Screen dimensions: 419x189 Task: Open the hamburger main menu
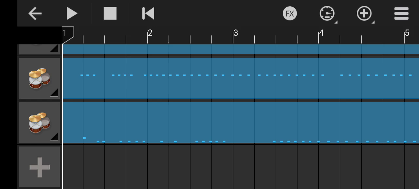(401, 14)
